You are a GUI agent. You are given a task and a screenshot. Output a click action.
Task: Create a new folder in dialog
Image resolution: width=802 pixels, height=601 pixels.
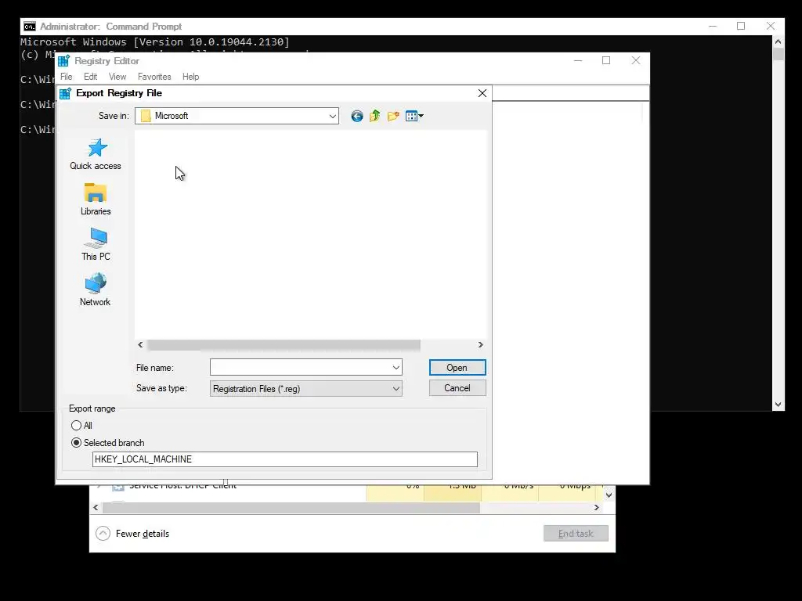[393, 116]
